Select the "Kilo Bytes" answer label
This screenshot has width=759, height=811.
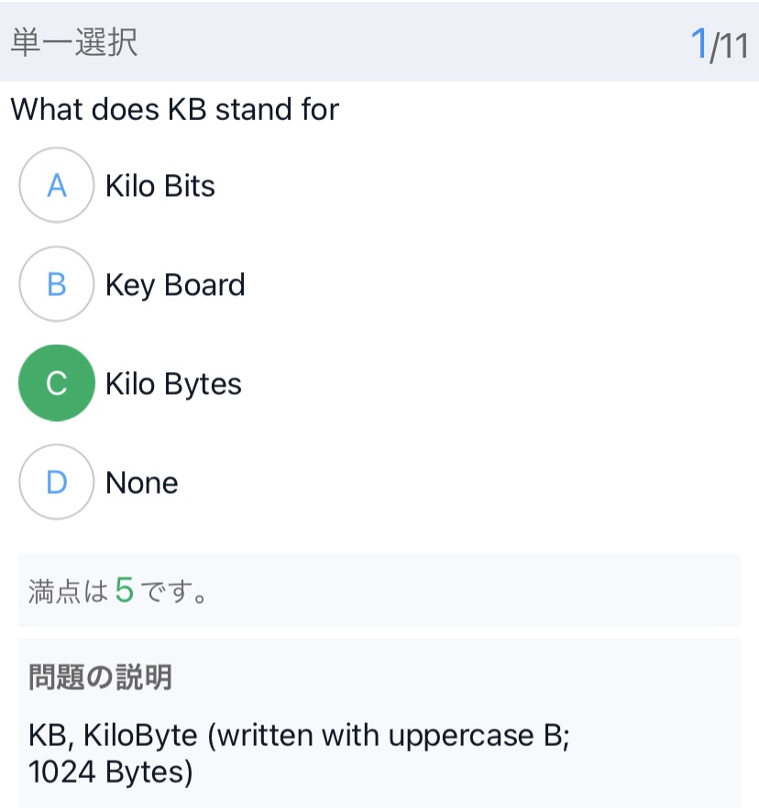pos(173,383)
